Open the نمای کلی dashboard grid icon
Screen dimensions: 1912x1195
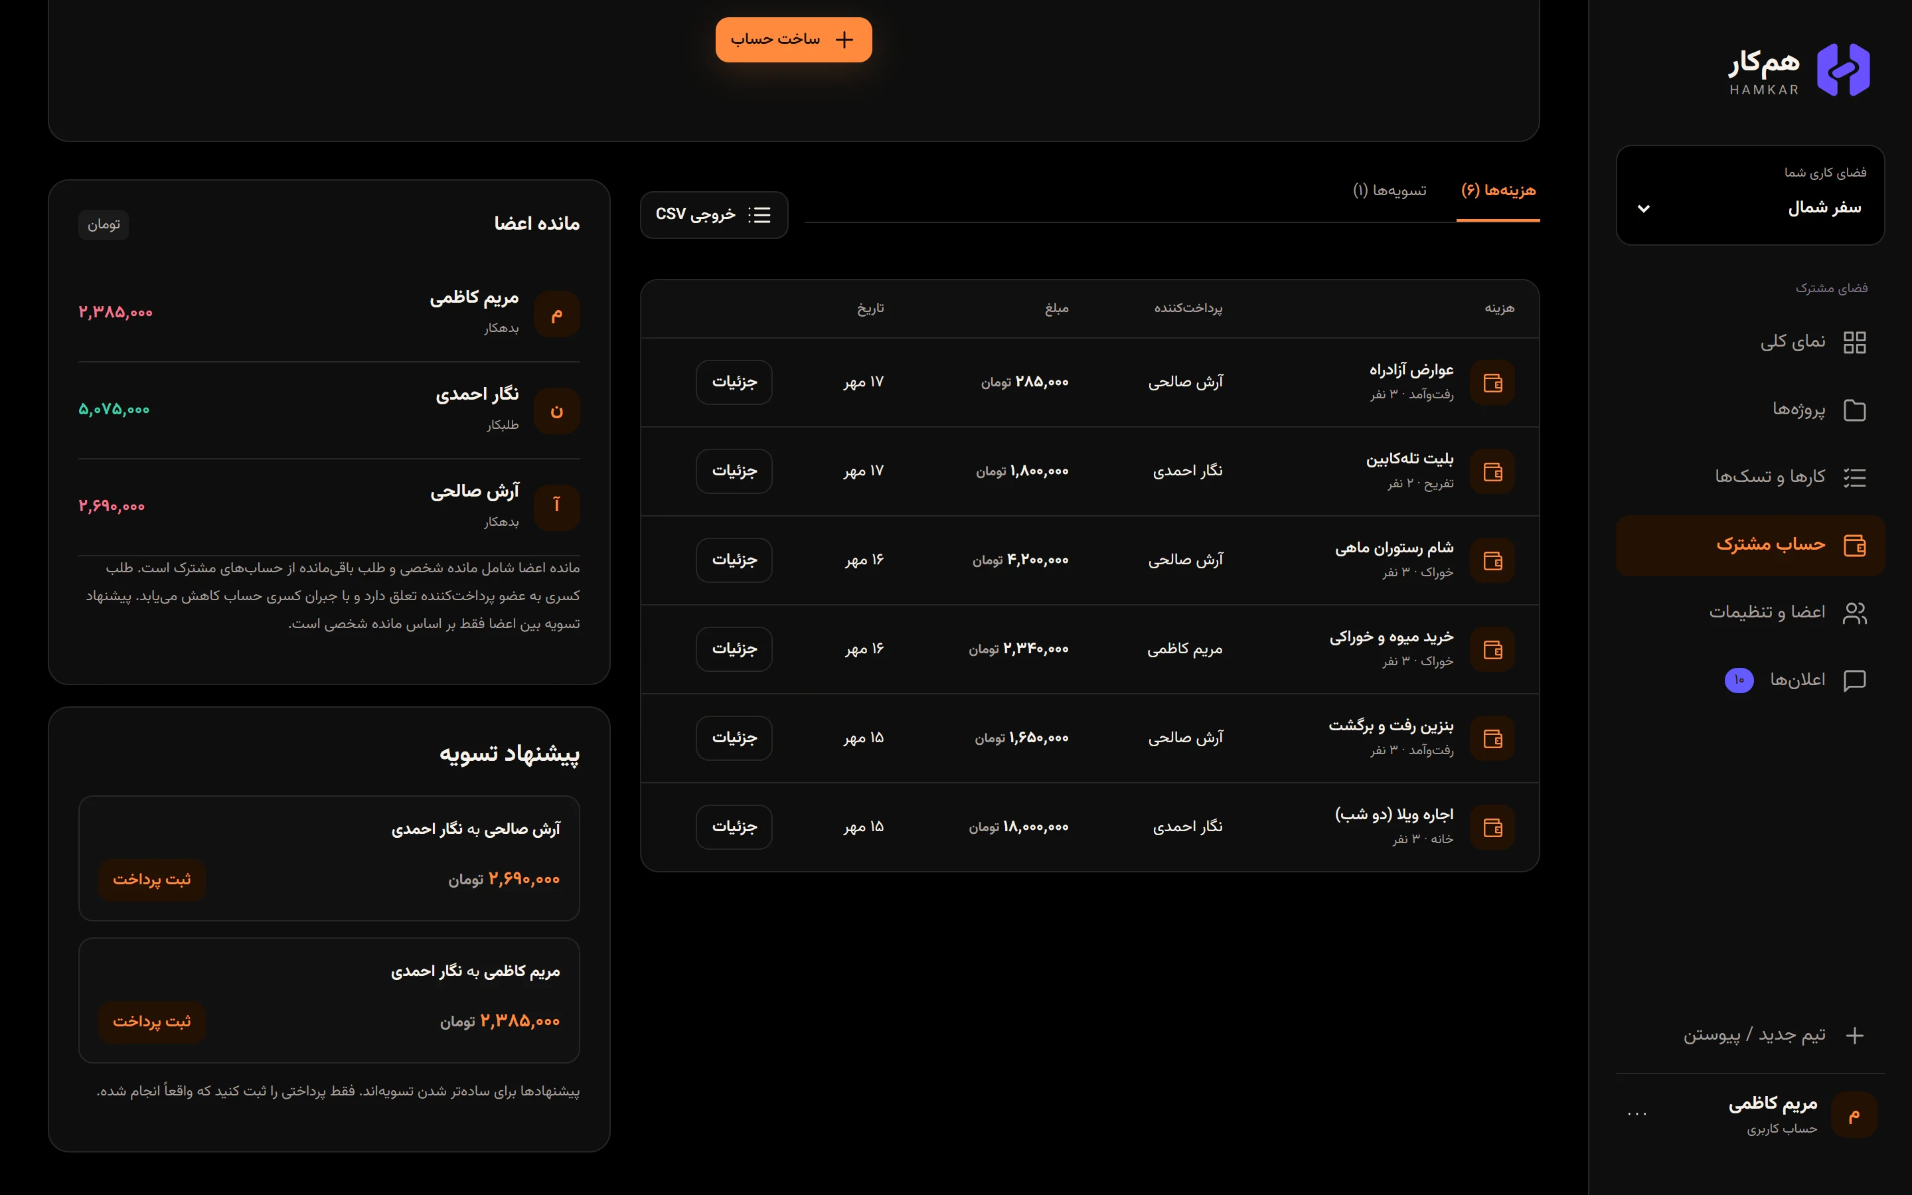[x=1854, y=342]
